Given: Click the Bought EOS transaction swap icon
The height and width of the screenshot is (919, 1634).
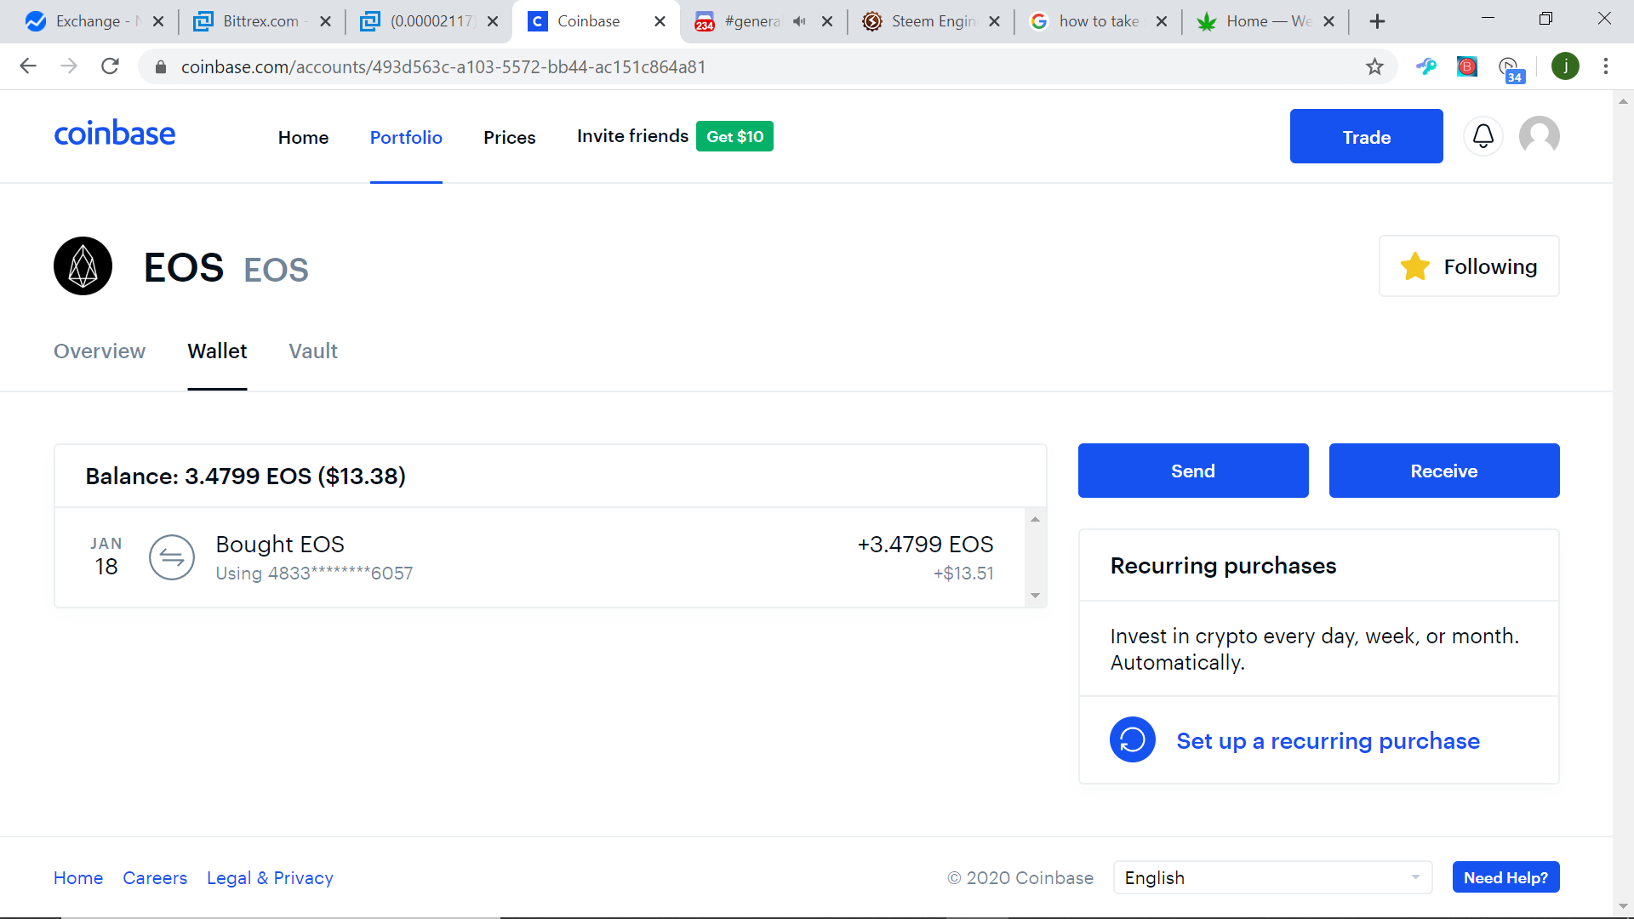Looking at the screenshot, I should click(x=172, y=557).
